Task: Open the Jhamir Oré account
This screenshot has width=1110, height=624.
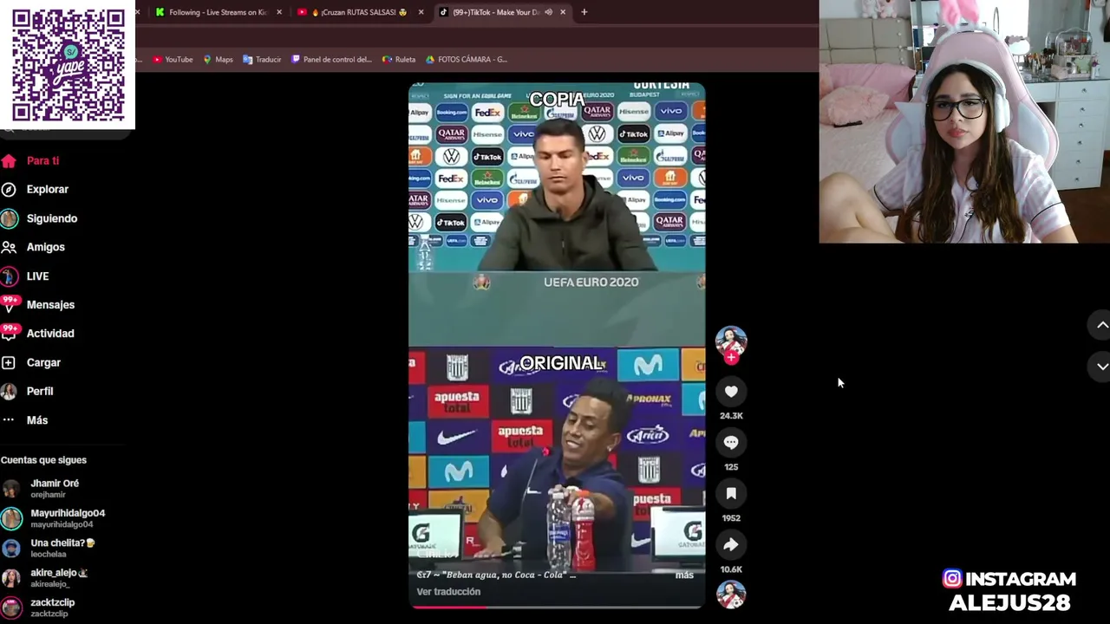Action: click(x=55, y=488)
